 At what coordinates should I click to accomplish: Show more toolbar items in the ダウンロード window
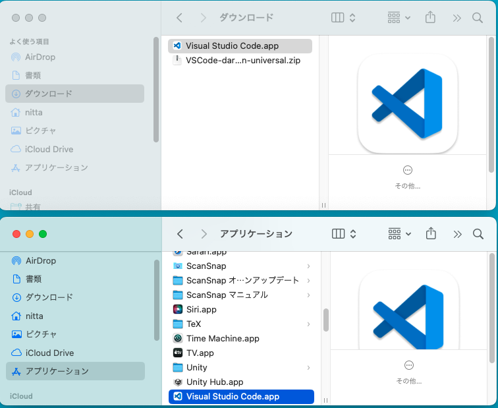click(457, 18)
